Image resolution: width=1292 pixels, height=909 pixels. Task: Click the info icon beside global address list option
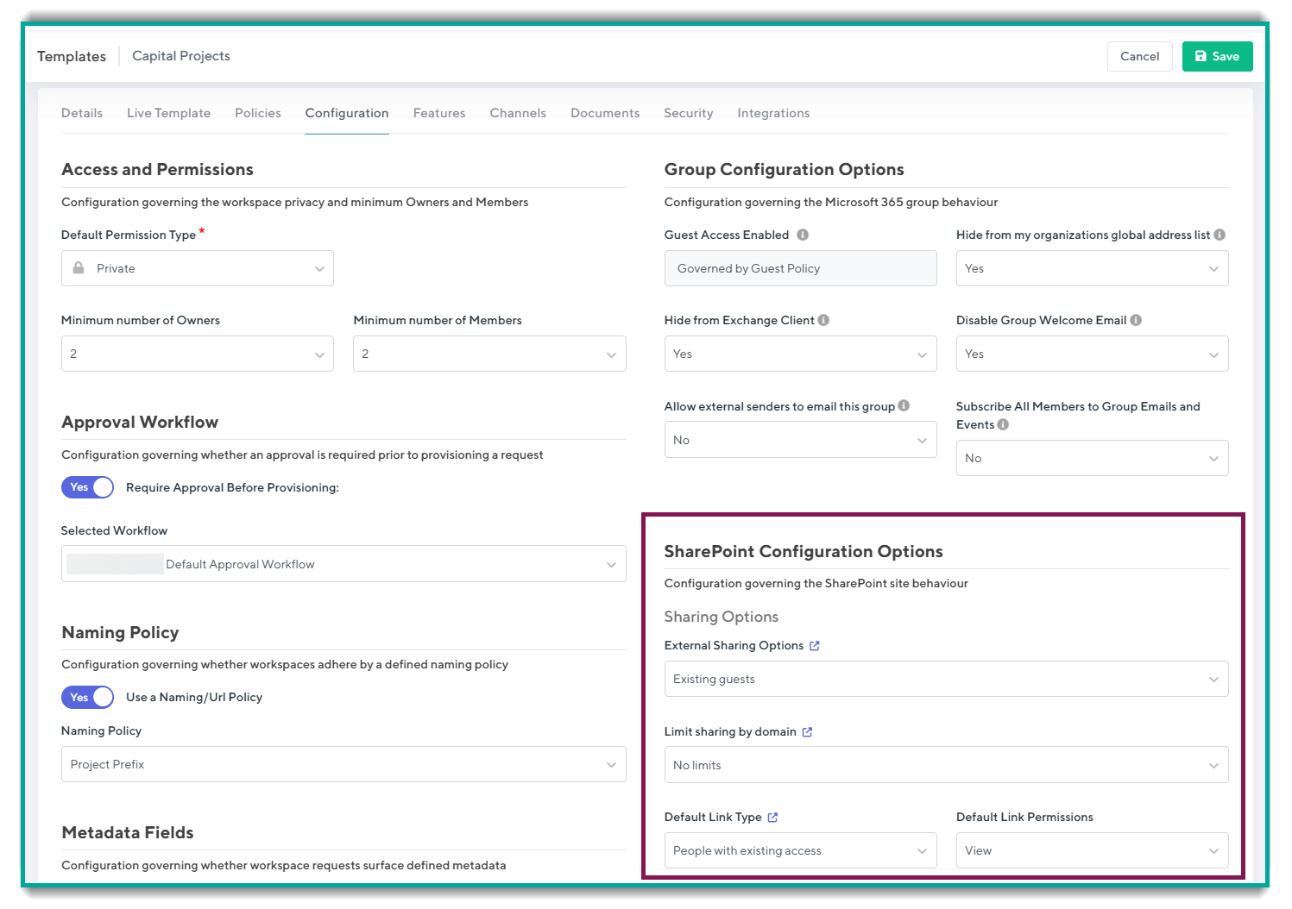click(x=1220, y=234)
